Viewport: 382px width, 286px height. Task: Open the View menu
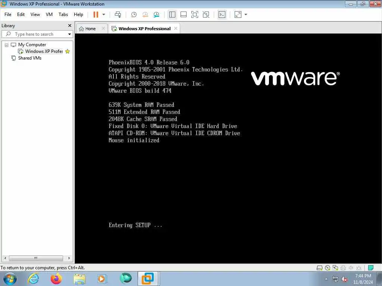coord(35,15)
